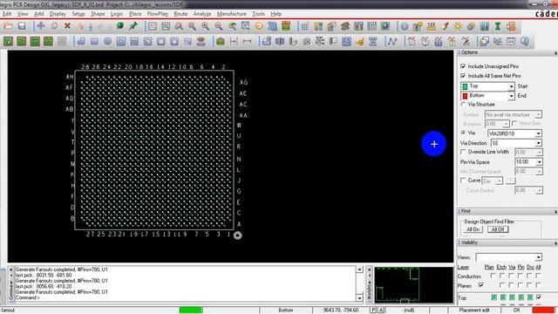Select the Via radio button
The height and width of the screenshot is (314, 558).
coord(463,133)
